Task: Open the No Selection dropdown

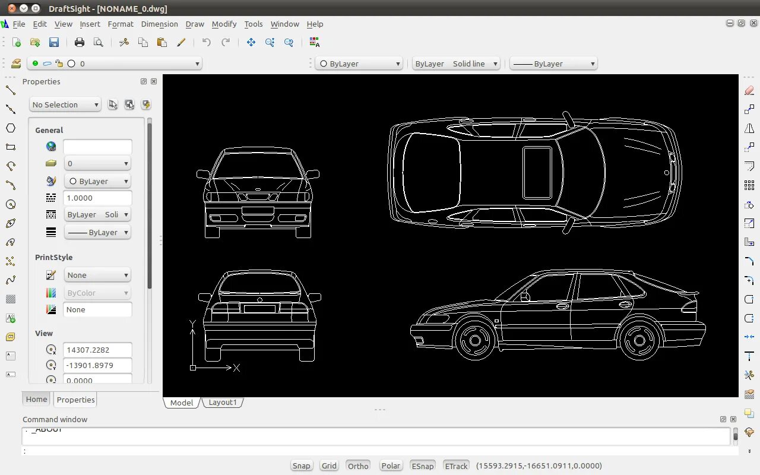Action: click(65, 104)
